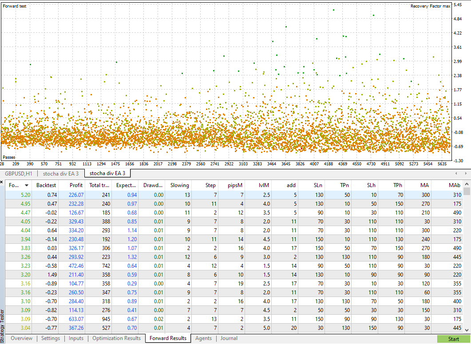Screen dimensions: 471x344
Task: Switch to the Optimization Results tab
Action: [x=117, y=338]
